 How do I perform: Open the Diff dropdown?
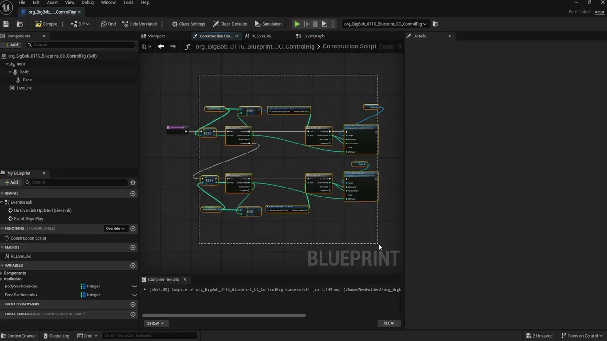click(80, 24)
